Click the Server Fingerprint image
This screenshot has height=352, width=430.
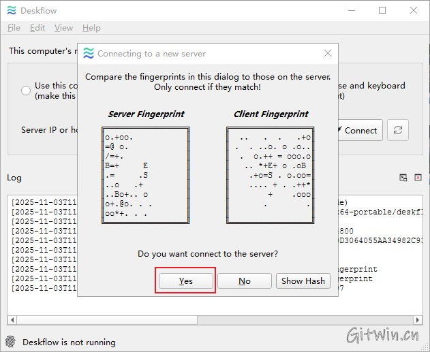pyautogui.click(x=146, y=175)
